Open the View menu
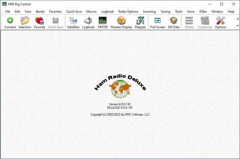 tap(28, 11)
